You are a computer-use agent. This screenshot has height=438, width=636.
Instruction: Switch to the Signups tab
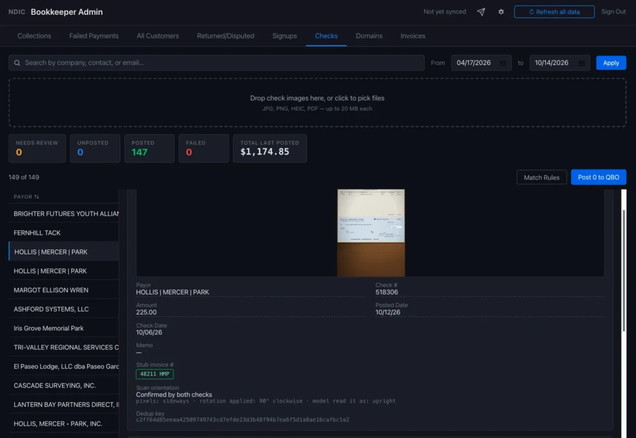click(x=284, y=35)
